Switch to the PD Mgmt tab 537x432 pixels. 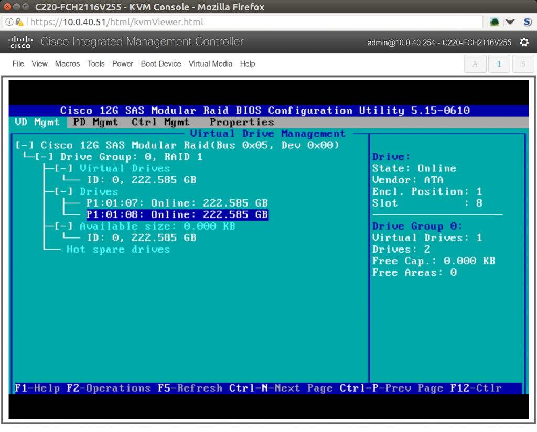95,122
